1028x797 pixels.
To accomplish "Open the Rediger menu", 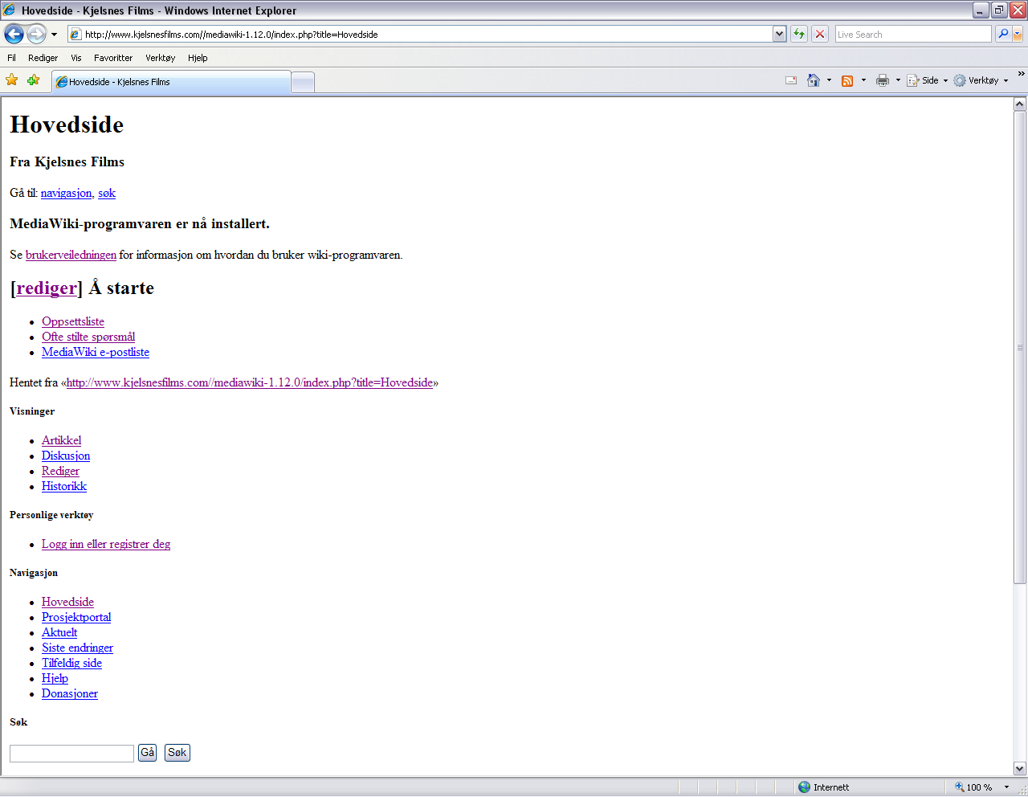I will coord(43,58).
